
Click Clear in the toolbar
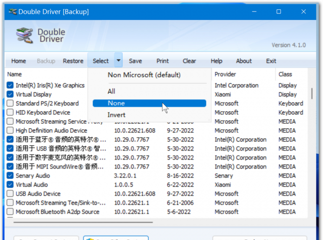(189, 61)
